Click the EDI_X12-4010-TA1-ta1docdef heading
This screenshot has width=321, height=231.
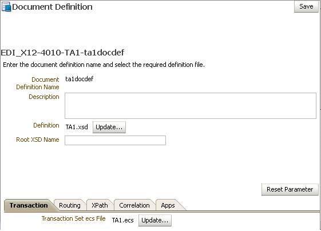click(62, 53)
